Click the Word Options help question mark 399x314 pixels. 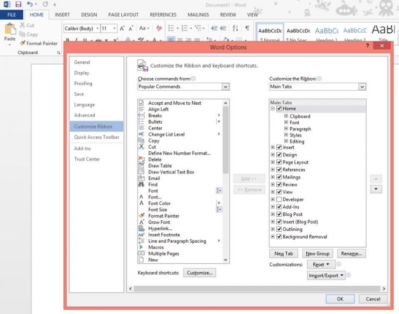tap(369, 47)
